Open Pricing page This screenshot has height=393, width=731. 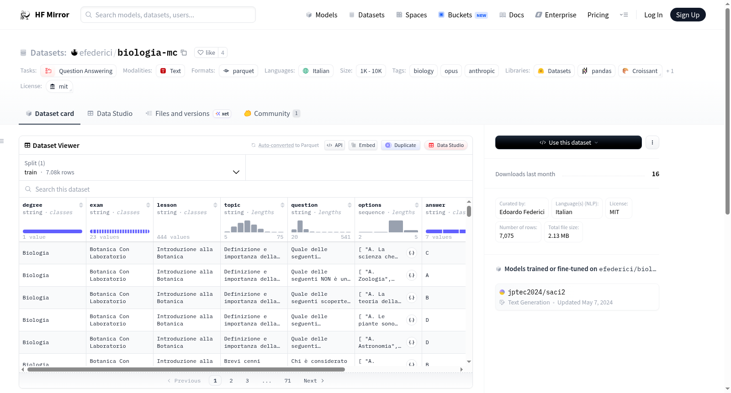(x=598, y=15)
